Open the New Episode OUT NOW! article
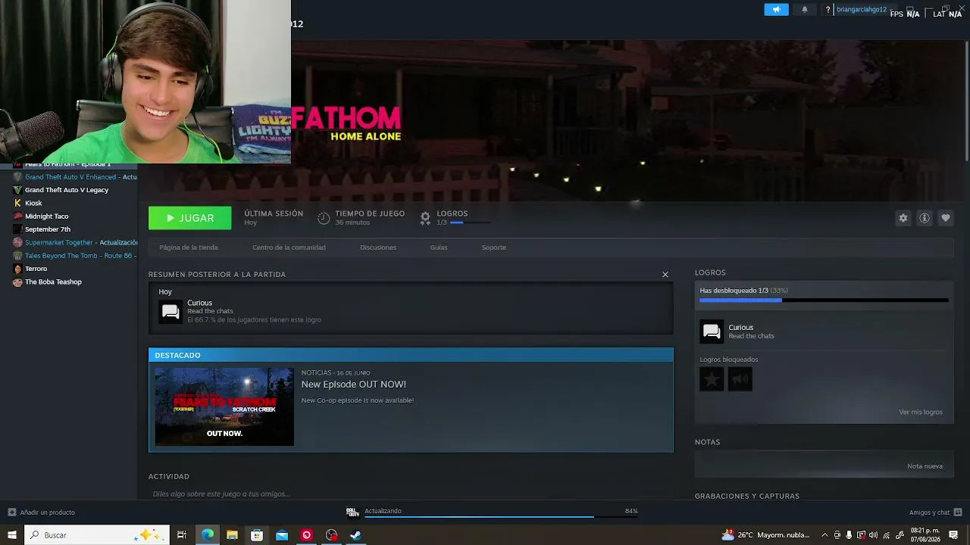 pyautogui.click(x=354, y=385)
